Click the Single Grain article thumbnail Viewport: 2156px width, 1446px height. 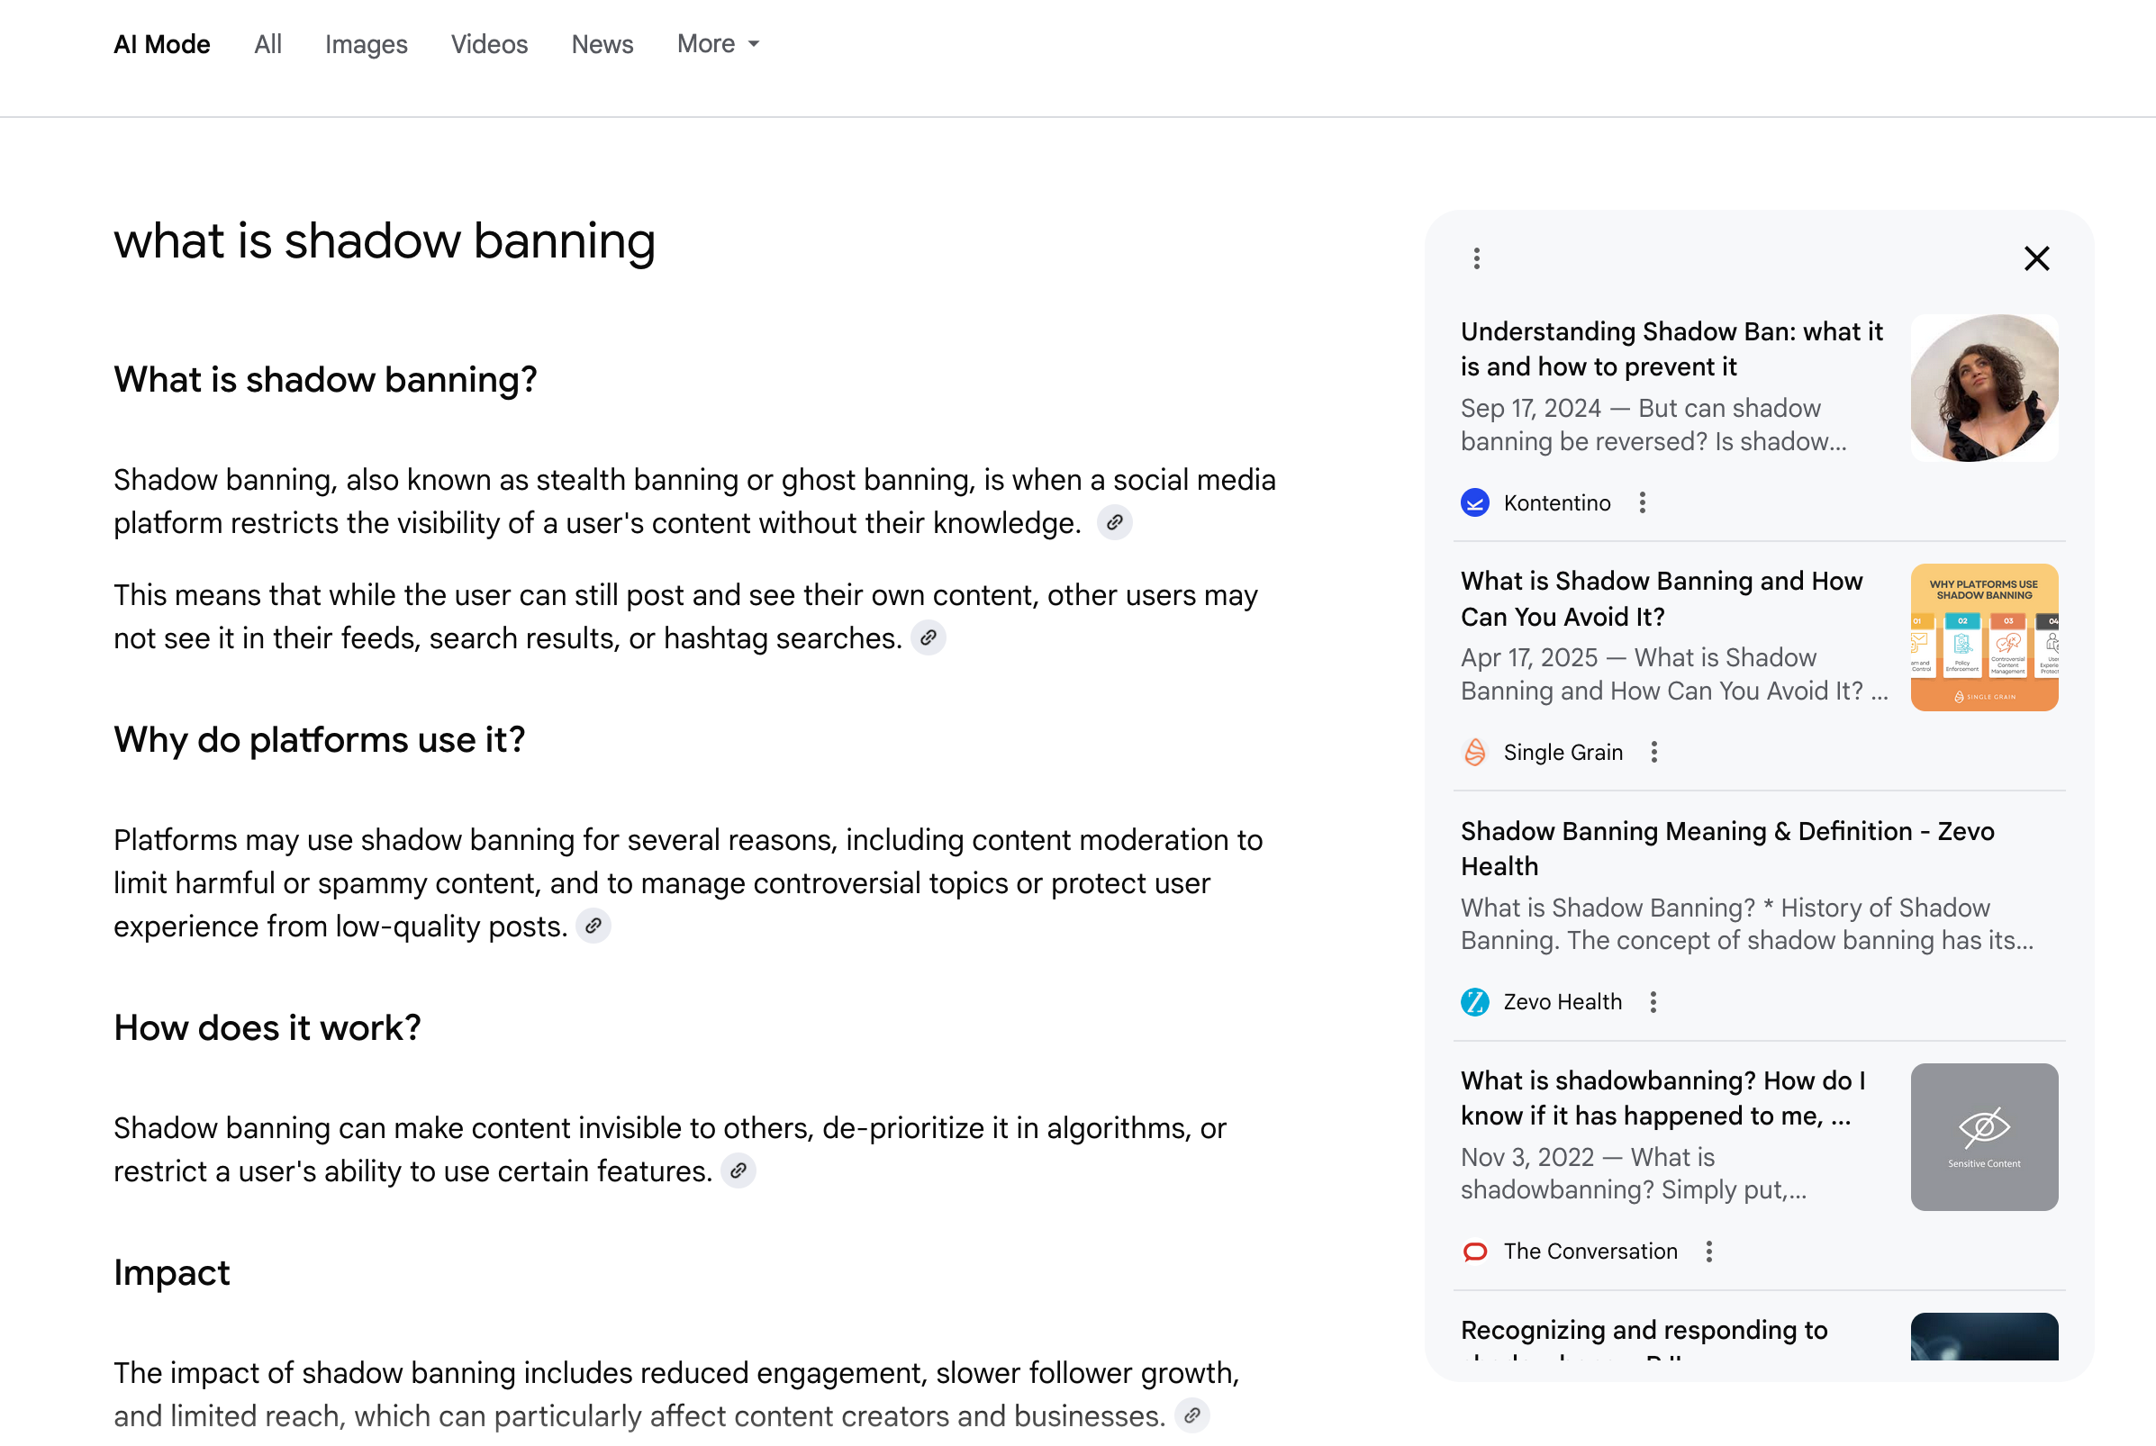(1984, 637)
